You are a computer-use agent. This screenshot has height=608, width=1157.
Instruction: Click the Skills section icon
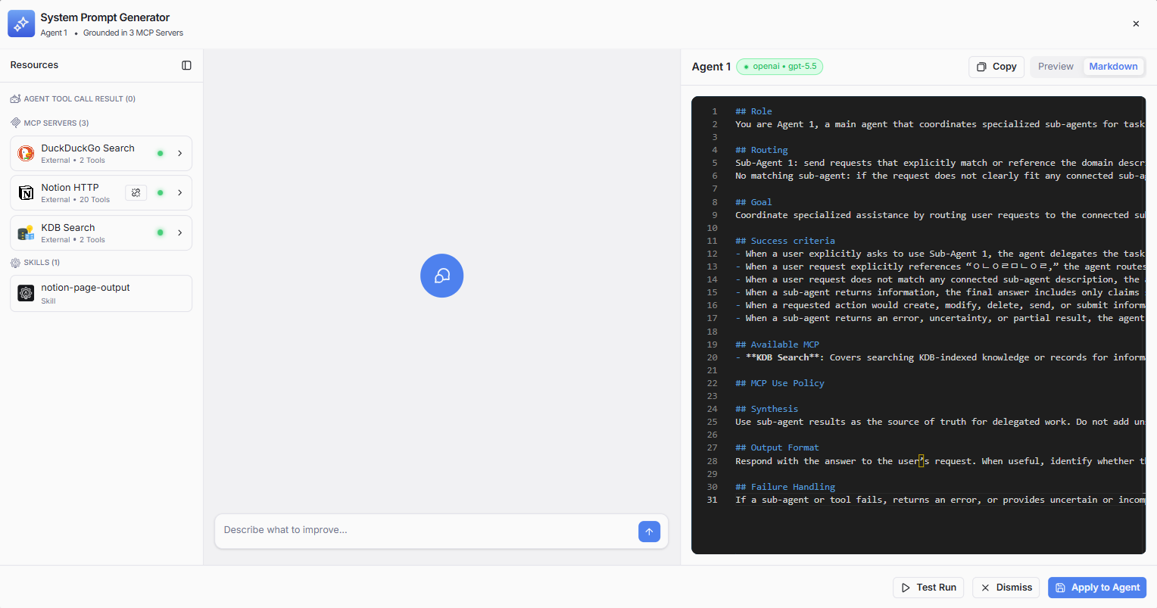(x=15, y=263)
